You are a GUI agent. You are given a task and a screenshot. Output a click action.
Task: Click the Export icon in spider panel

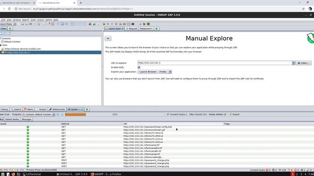[x=231, y=114]
